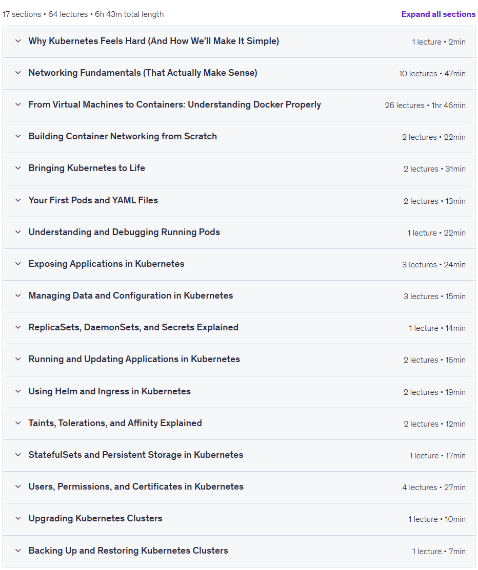Expand chevron for Exposing Applications in Kubernetes
Viewport: 478px width, 570px height.
(18, 264)
